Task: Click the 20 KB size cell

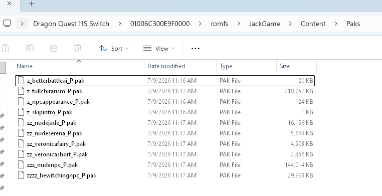Action: click(305, 81)
